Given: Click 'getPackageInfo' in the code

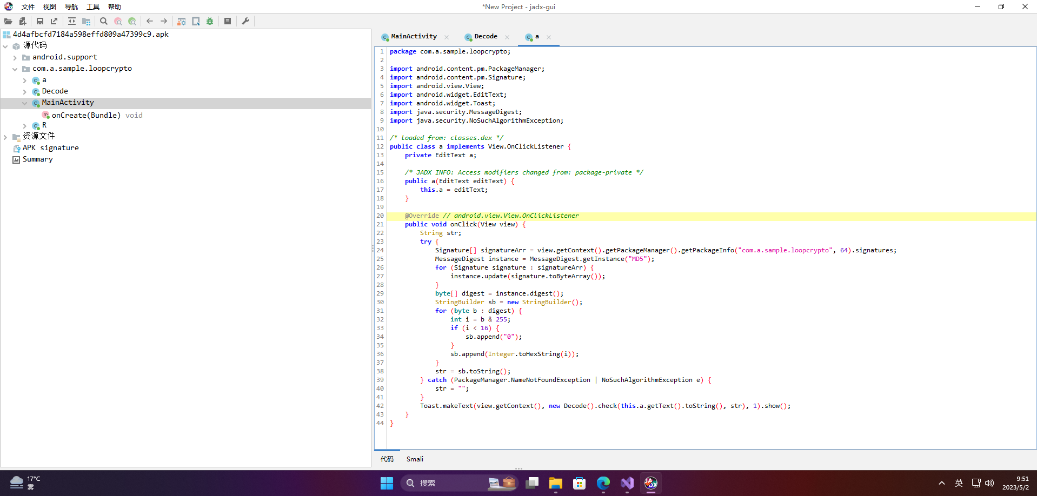Looking at the screenshot, I should pos(708,250).
